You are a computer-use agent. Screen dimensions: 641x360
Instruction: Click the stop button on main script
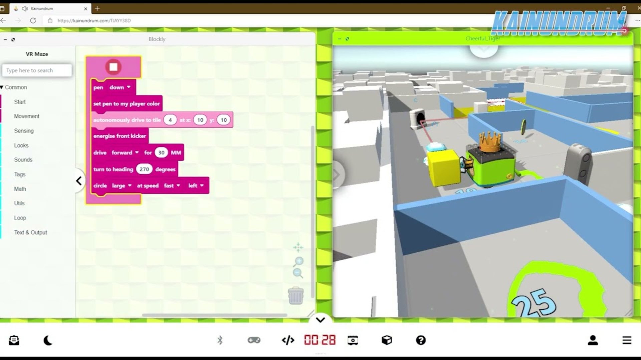pos(113,67)
